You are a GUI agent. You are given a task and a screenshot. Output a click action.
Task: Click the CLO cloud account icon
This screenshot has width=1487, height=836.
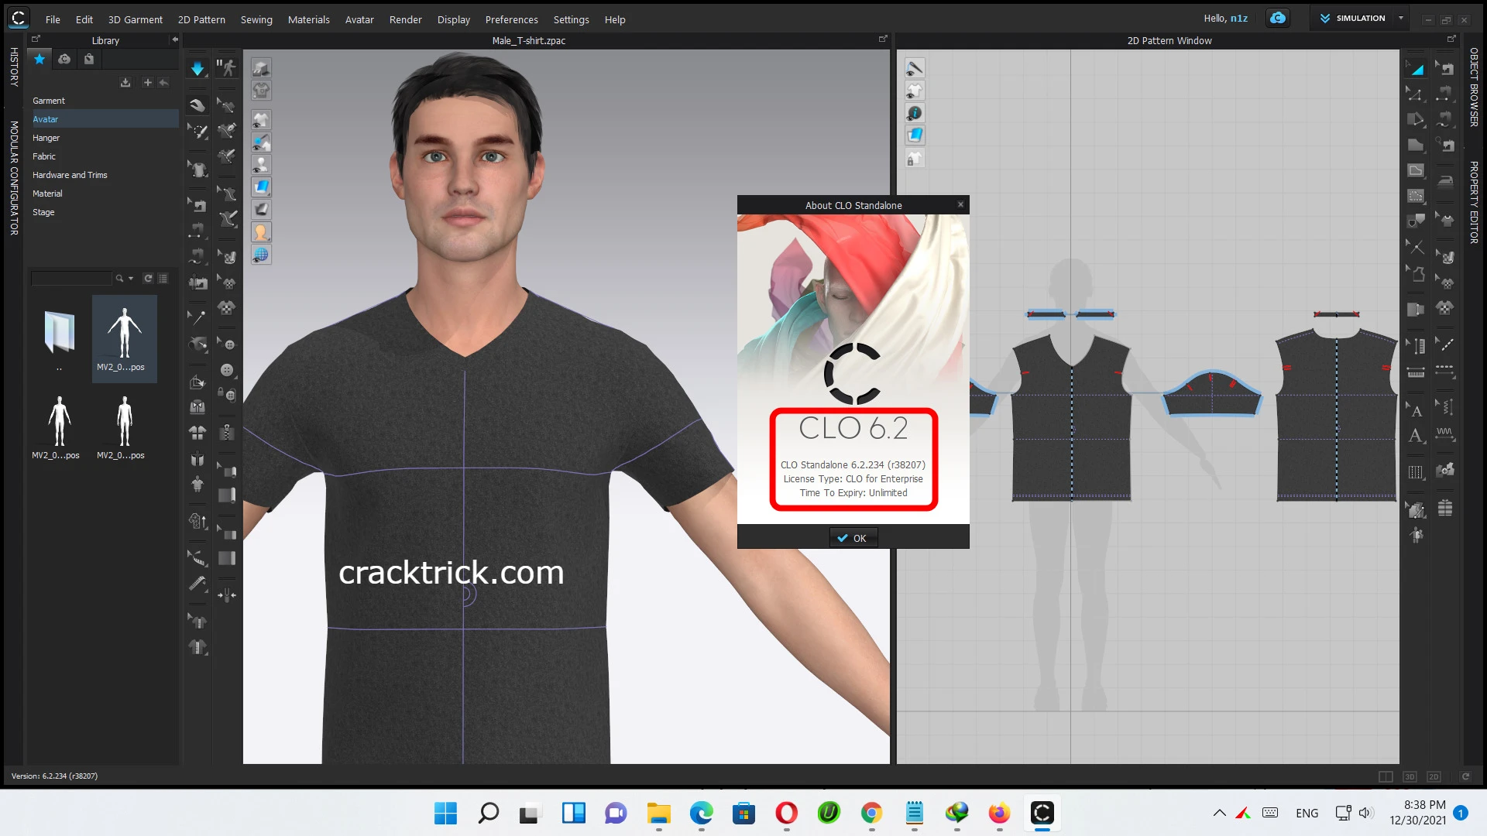1278,18
